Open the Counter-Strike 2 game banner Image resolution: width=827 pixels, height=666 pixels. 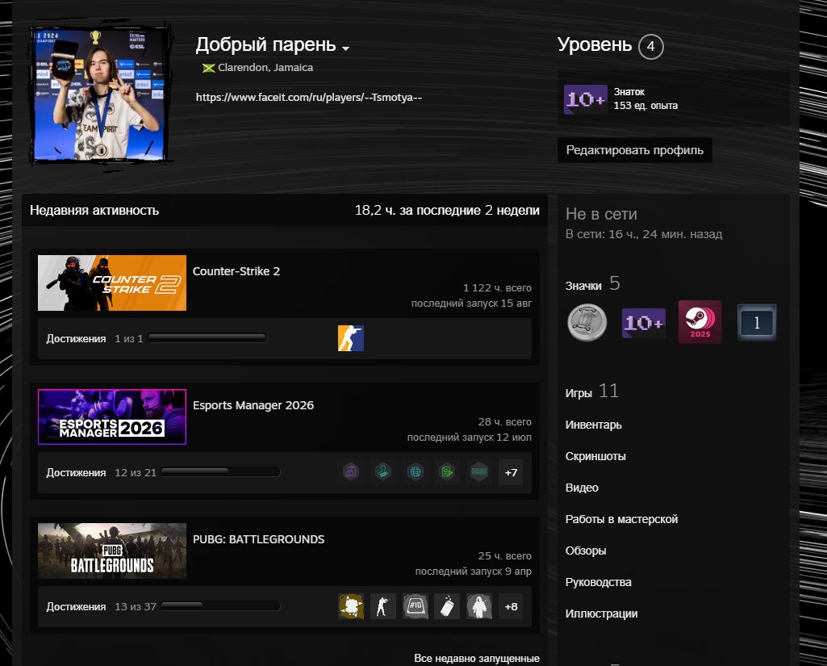click(112, 283)
